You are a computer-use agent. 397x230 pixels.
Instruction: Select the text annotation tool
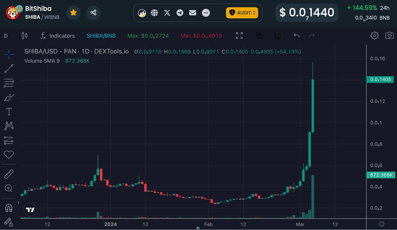click(9, 112)
